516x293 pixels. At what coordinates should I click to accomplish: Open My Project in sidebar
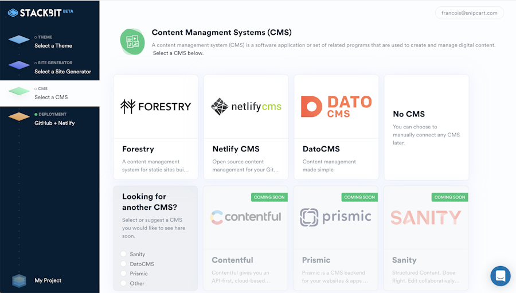(x=48, y=280)
